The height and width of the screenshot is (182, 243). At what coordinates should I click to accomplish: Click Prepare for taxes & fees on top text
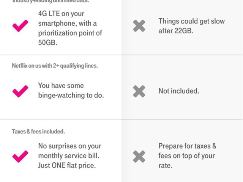(x=187, y=155)
